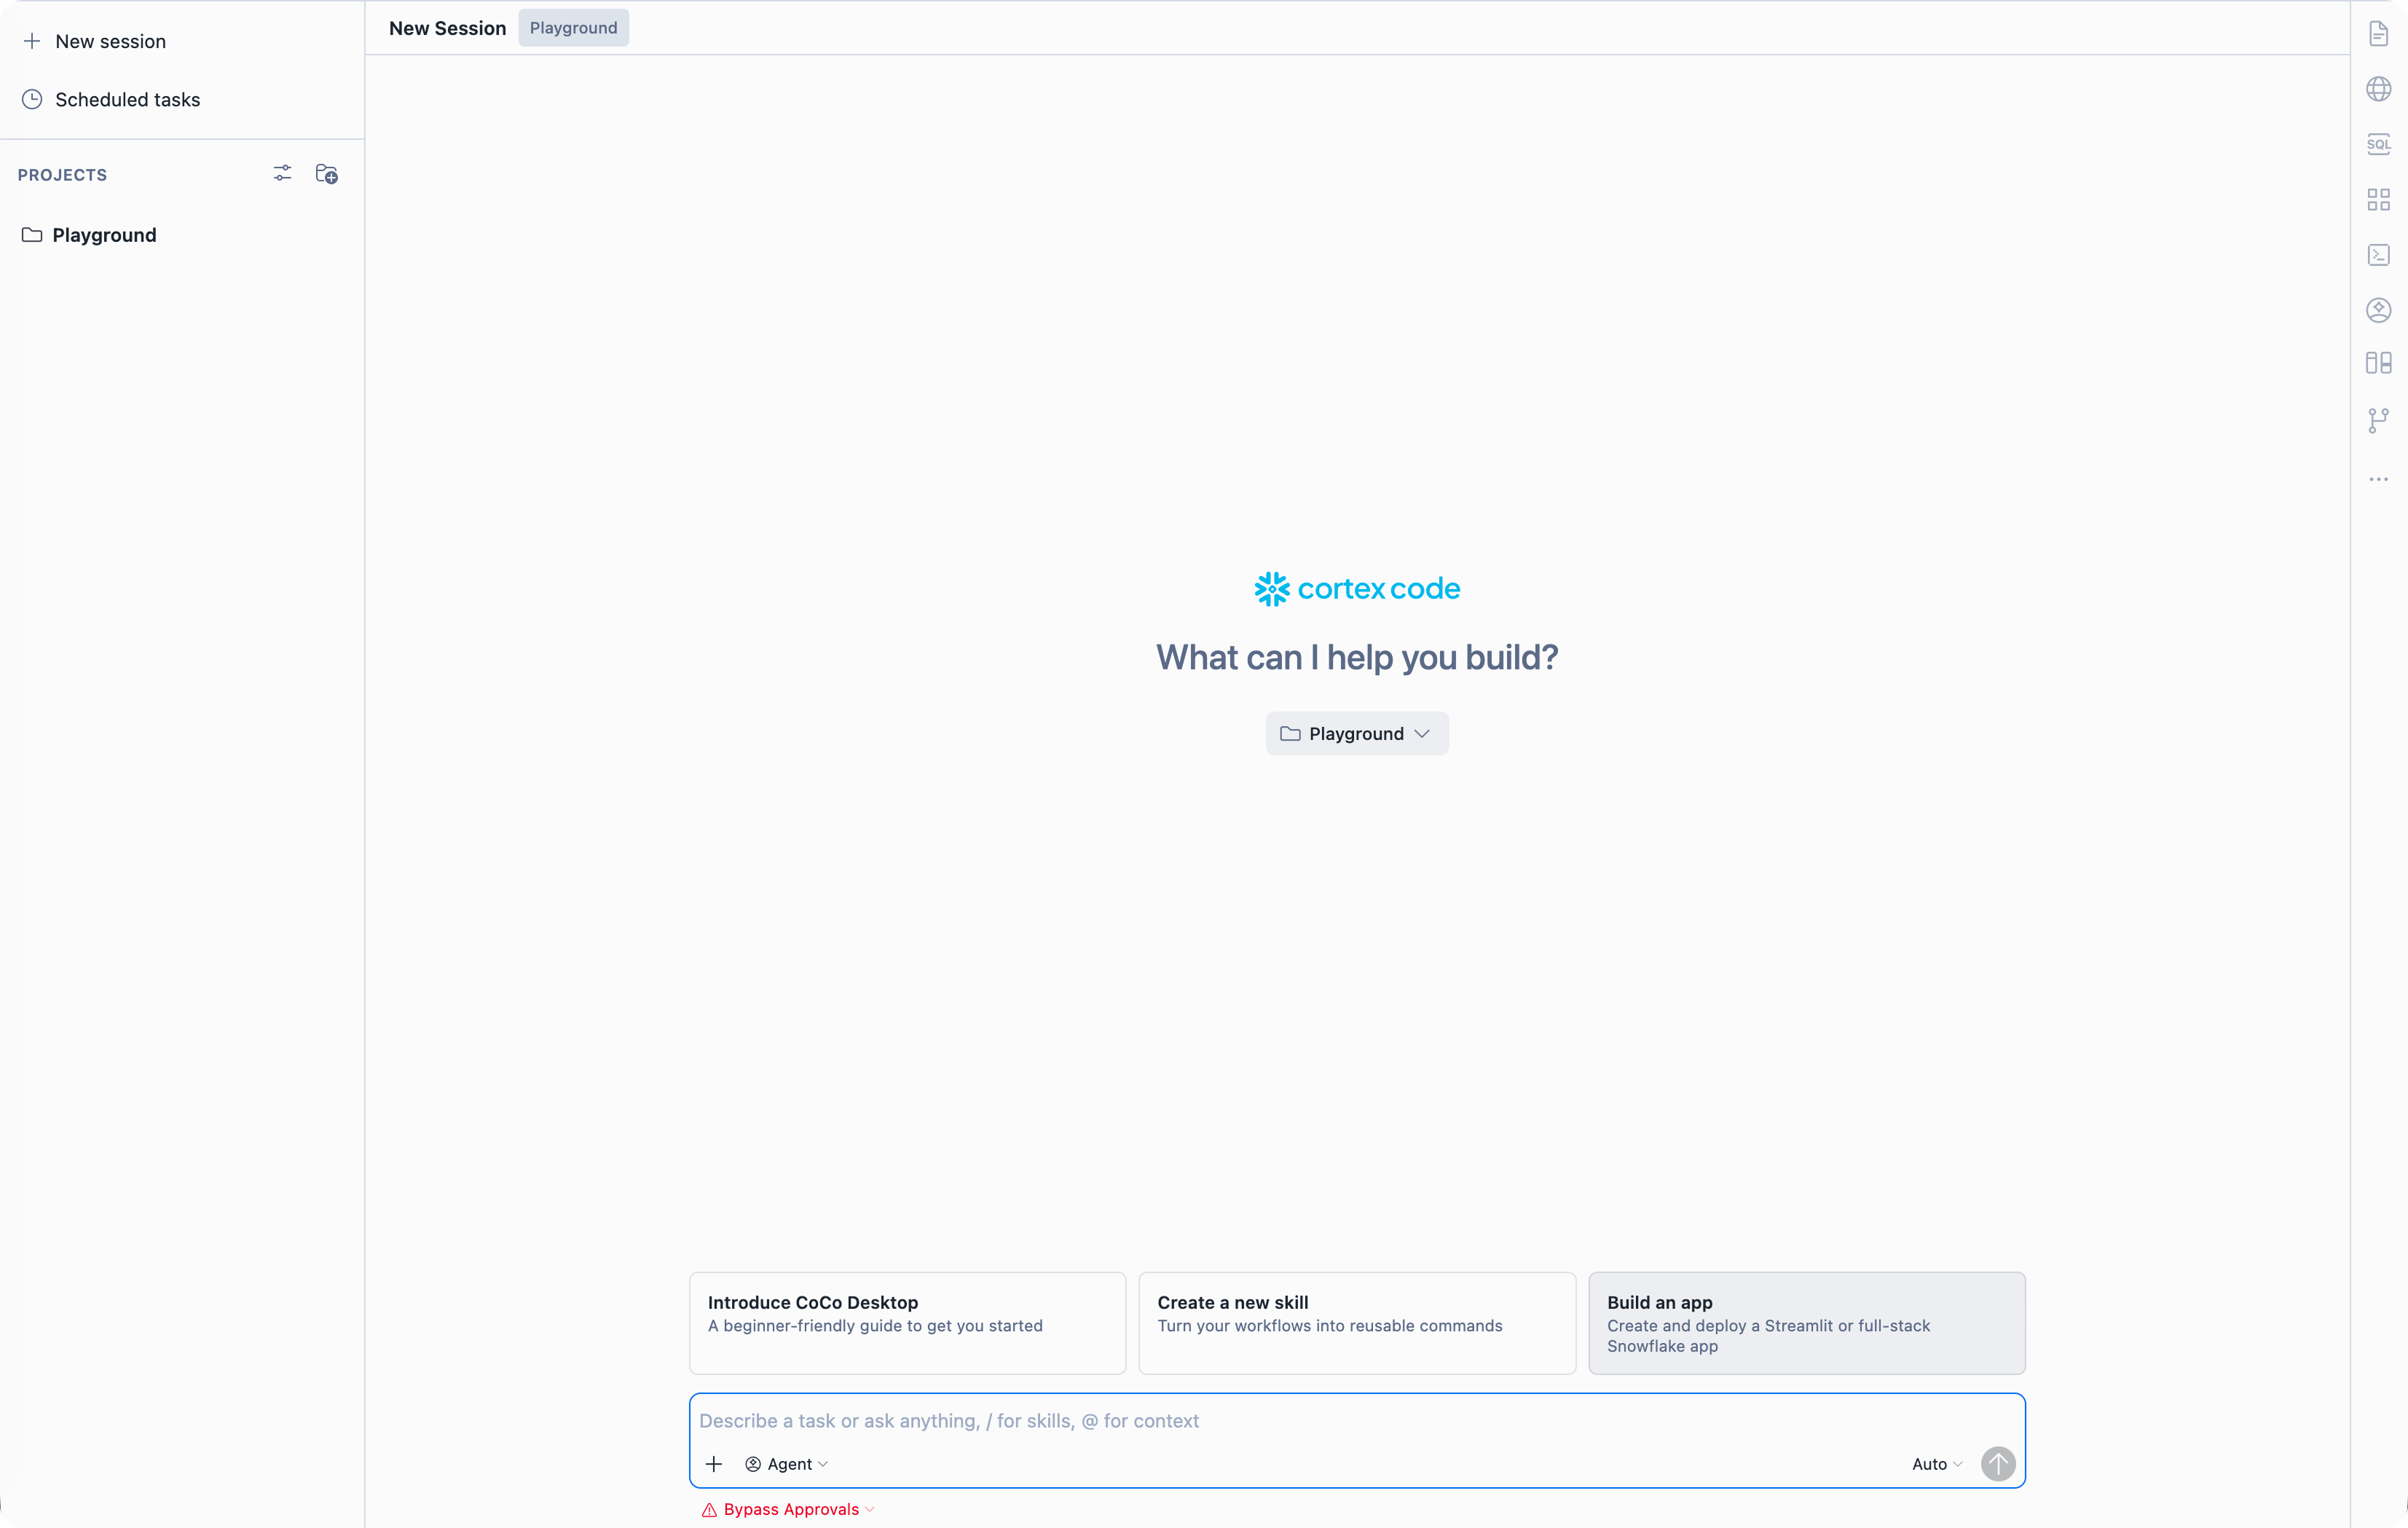Click the send arrow button
Screen dimensions: 2408x1528
click(x=1998, y=1464)
